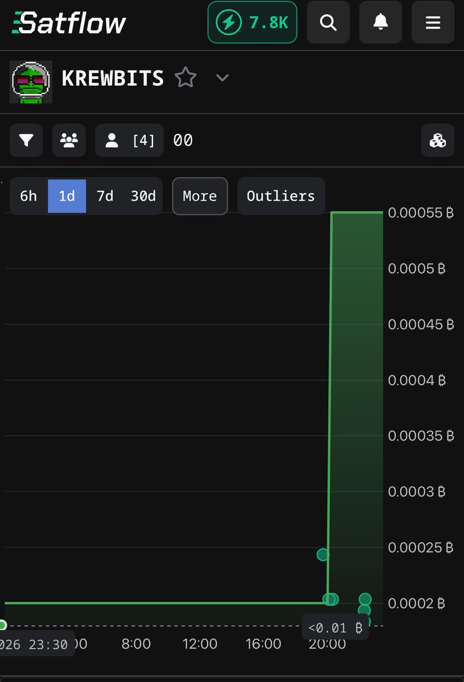Image resolution: width=464 pixels, height=682 pixels.
Task: Click the KREWBITS collection avatar
Action: click(31, 82)
